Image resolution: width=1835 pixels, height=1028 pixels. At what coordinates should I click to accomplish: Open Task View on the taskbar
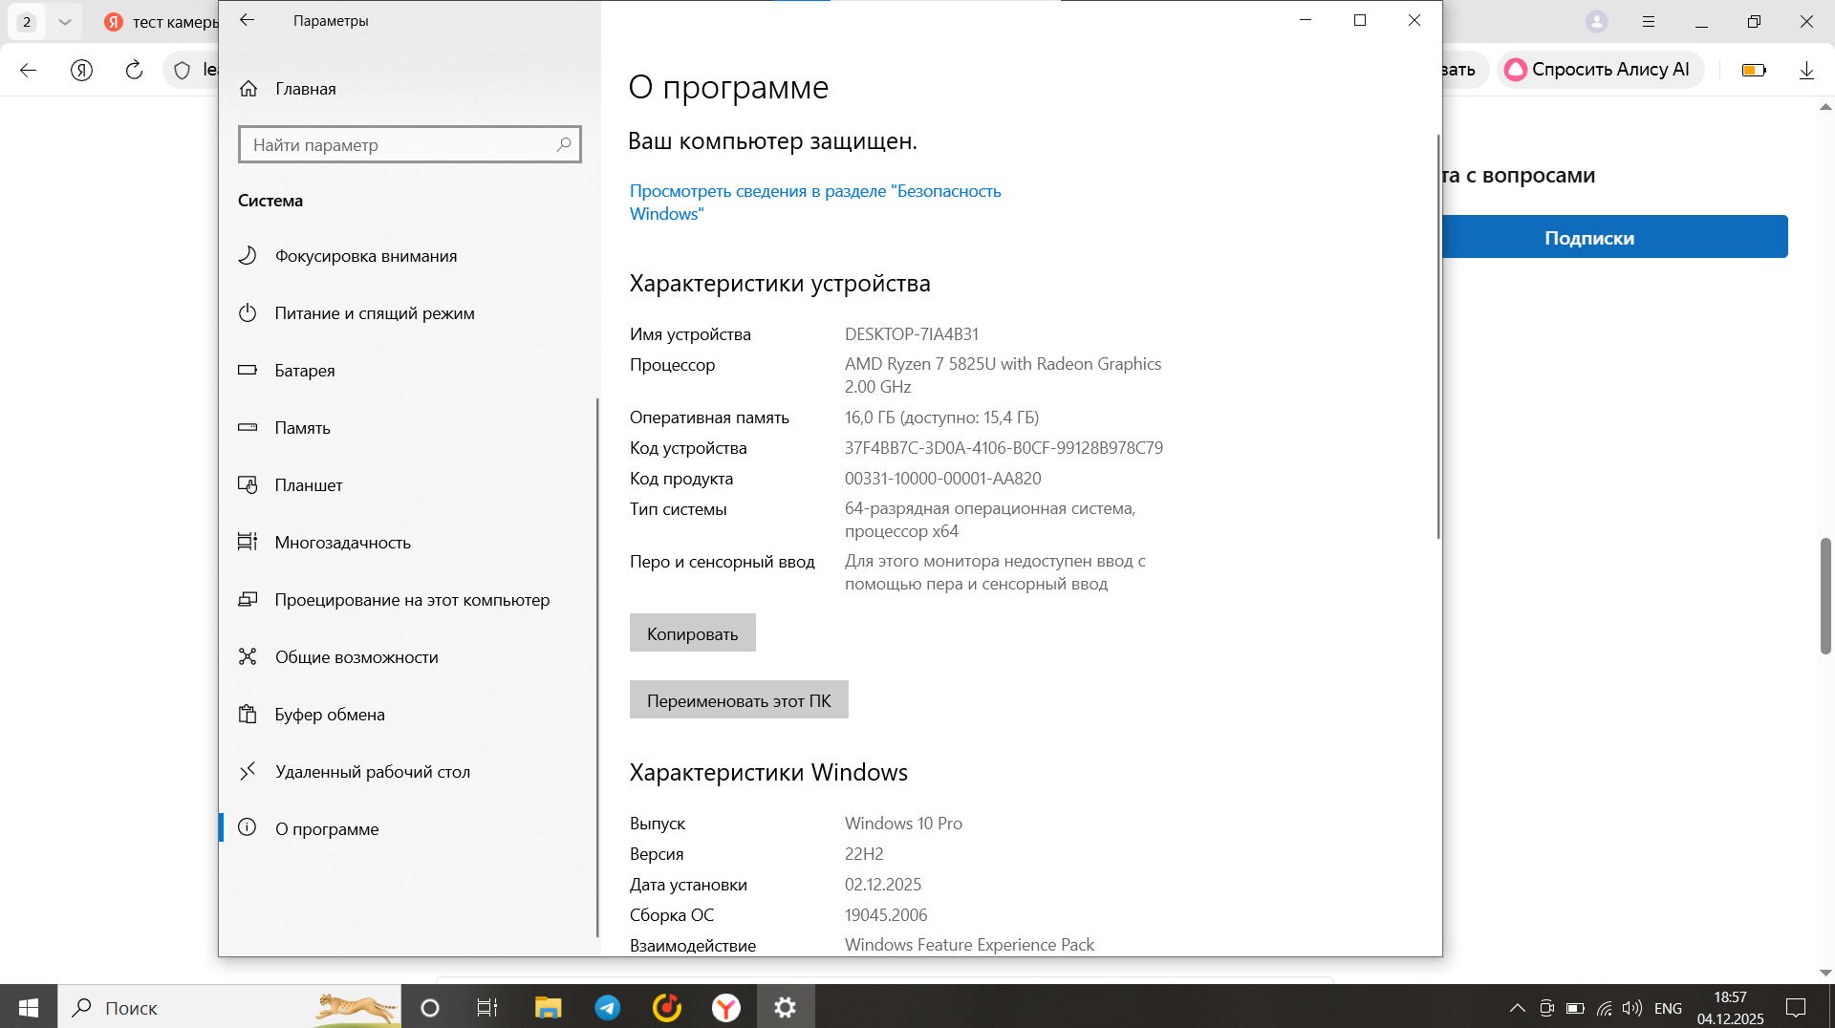click(x=487, y=1007)
